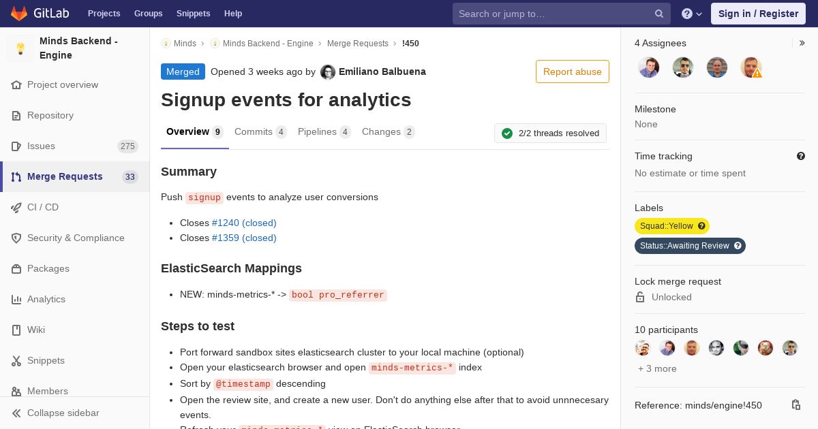Click the CI / CD rocket icon

click(x=16, y=208)
